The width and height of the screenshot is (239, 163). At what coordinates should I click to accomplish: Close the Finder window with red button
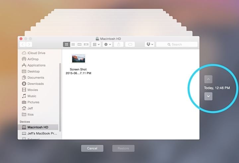(x=21, y=39)
